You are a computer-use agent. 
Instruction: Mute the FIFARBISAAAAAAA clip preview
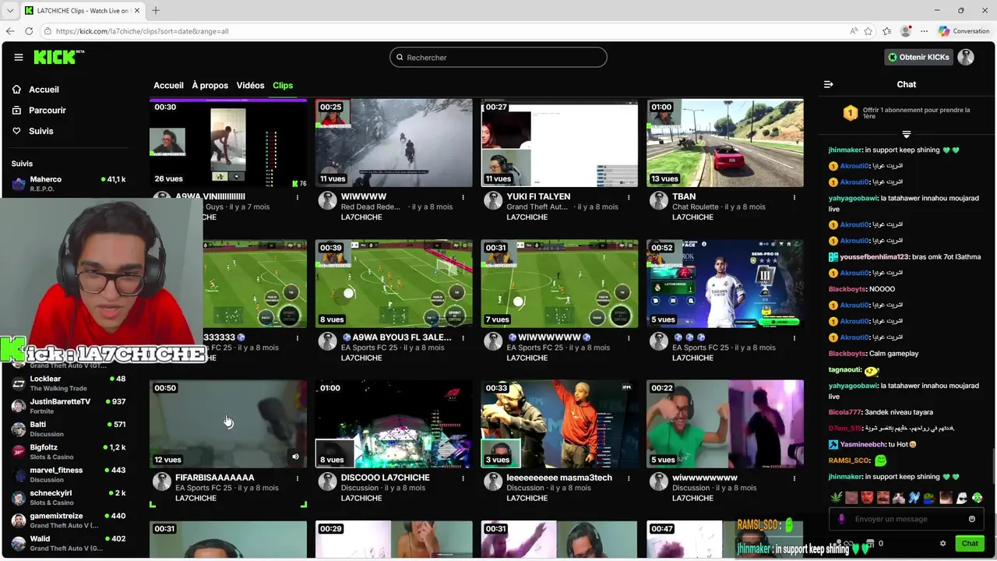click(295, 457)
